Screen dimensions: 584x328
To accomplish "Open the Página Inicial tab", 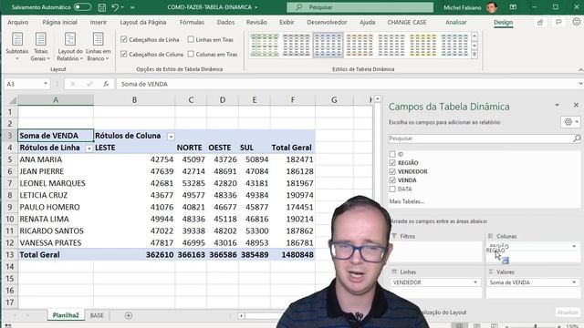I will click(59, 22).
